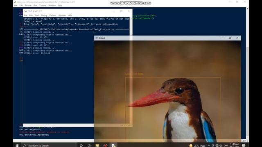Open File menu in object.py editor window
Image resolution: width=262 pixels, height=147 pixels.
(x=16, y=5)
